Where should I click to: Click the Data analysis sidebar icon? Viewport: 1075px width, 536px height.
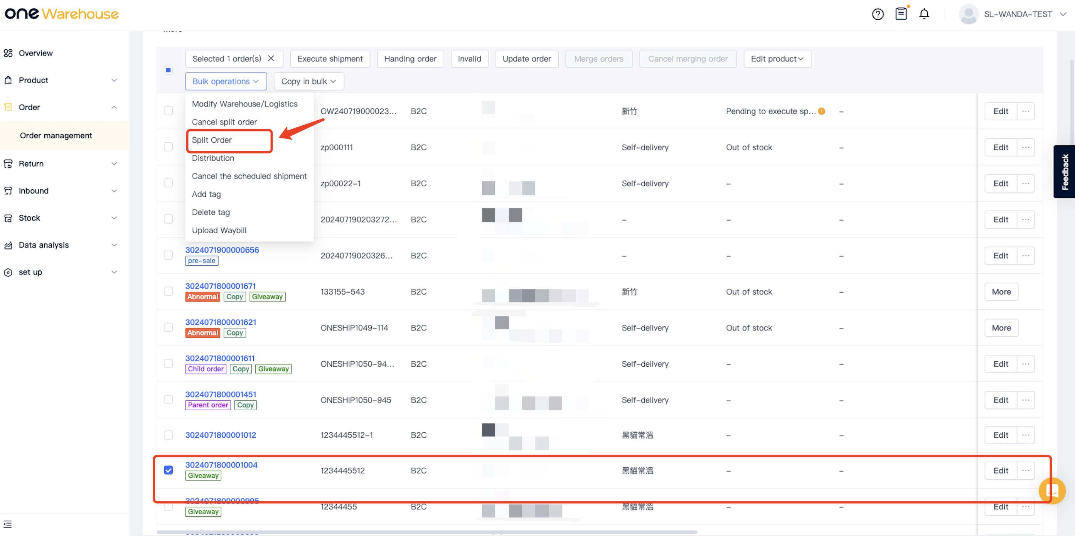pyautogui.click(x=8, y=245)
